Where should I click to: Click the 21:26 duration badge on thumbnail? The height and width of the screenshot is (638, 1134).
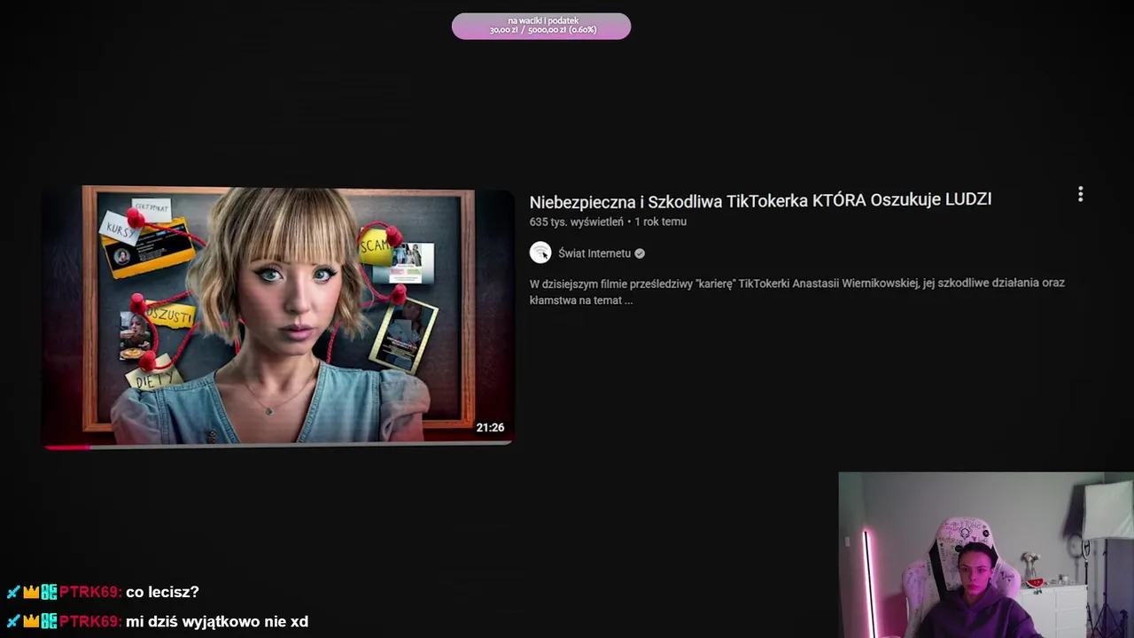click(x=490, y=427)
